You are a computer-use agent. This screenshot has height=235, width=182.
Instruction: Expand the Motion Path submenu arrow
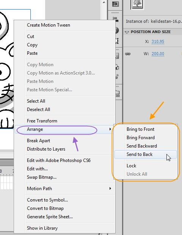pyautogui.click(x=110, y=188)
